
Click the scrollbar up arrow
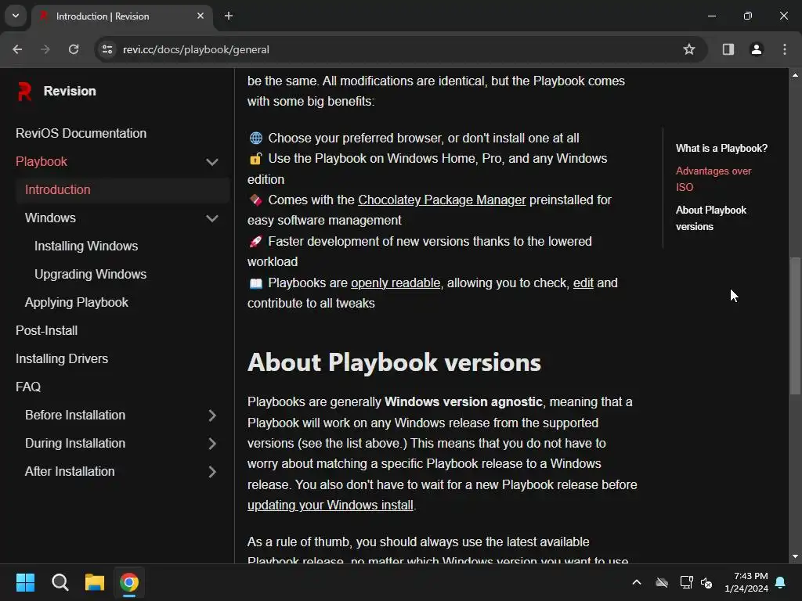pos(795,75)
